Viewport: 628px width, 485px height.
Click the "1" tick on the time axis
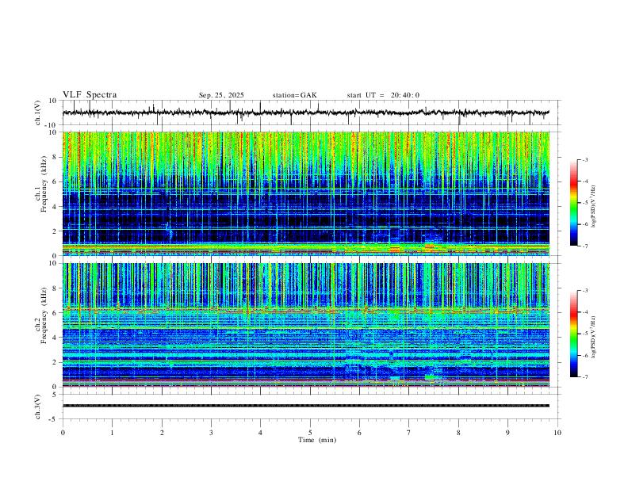tap(112, 433)
